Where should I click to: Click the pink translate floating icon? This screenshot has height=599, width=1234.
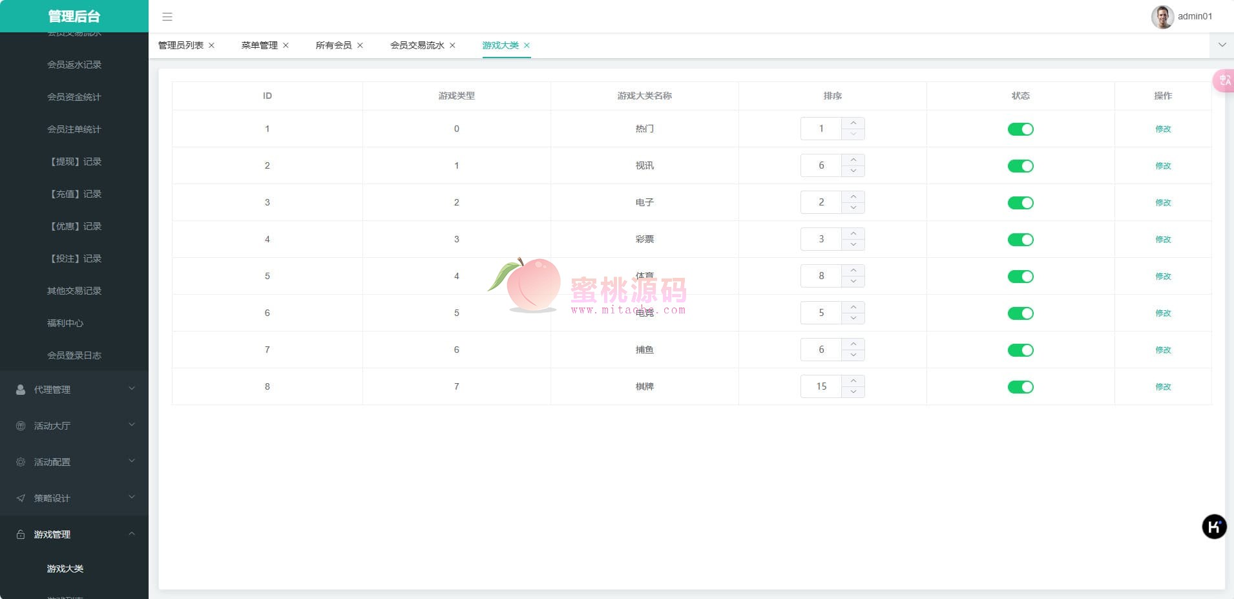(1224, 81)
